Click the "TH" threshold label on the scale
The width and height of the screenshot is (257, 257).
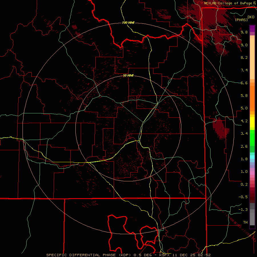[x=245, y=222]
